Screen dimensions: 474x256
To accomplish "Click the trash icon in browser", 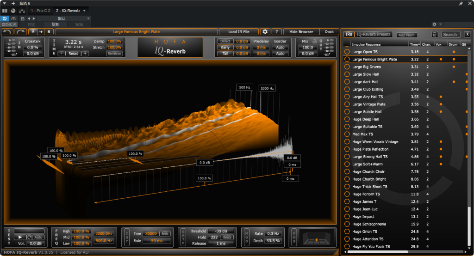I will pyautogui.click(x=434, y=34).
